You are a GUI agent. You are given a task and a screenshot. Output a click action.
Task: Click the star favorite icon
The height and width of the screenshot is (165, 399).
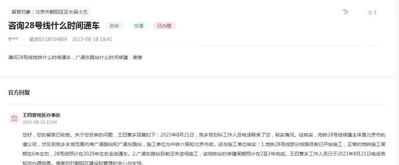[x=370, y=13]
